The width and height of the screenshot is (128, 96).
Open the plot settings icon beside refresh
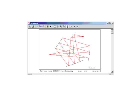coord(33,26)
